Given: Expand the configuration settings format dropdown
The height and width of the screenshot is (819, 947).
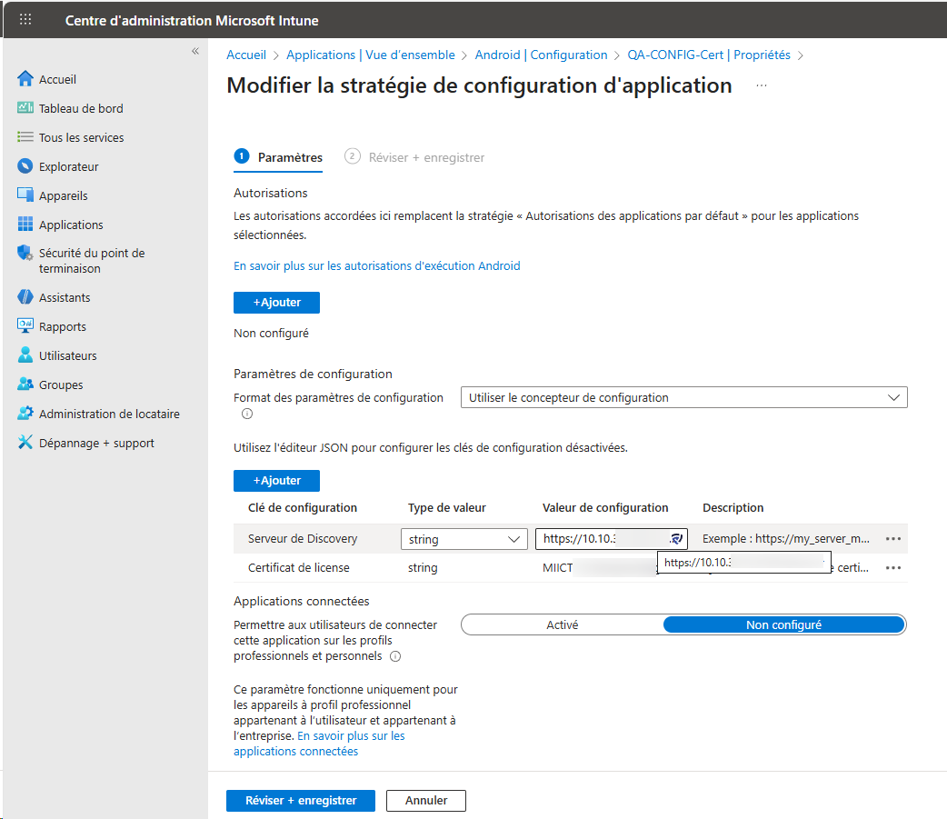Looking at the screenshot, I should tap(683, 397).
